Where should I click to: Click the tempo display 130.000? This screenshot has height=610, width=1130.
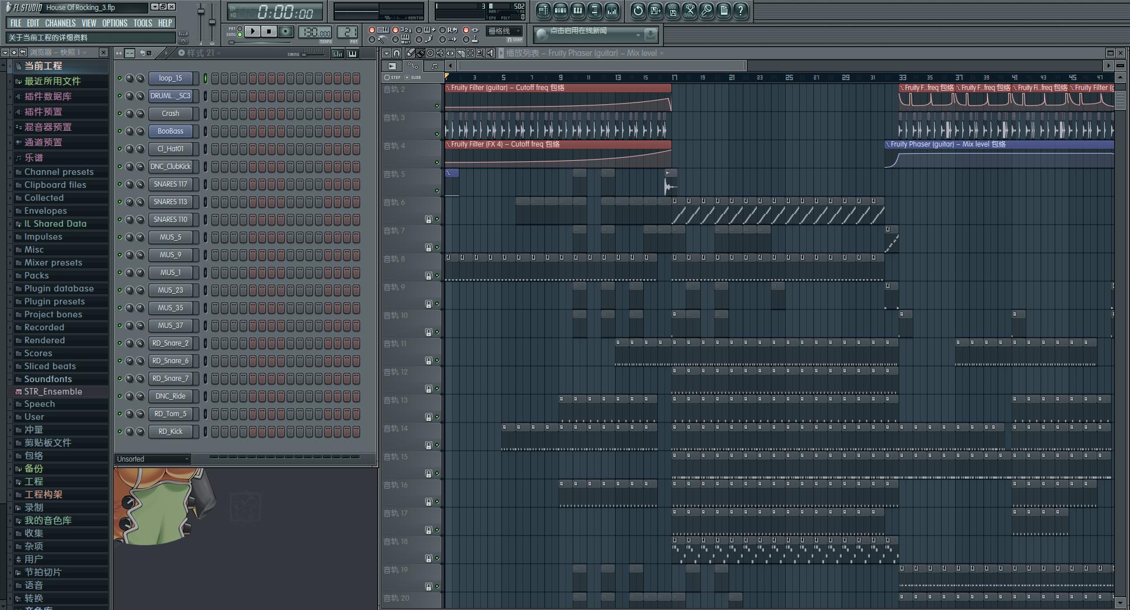[315, 32]
